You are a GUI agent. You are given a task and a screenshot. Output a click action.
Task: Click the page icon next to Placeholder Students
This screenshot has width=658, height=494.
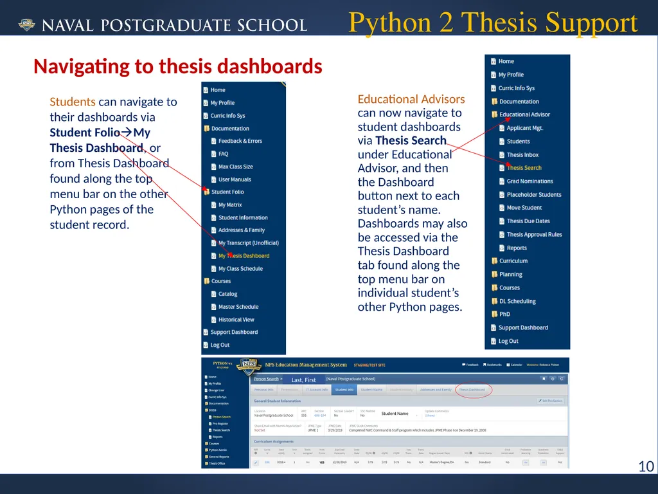point(501,195)
